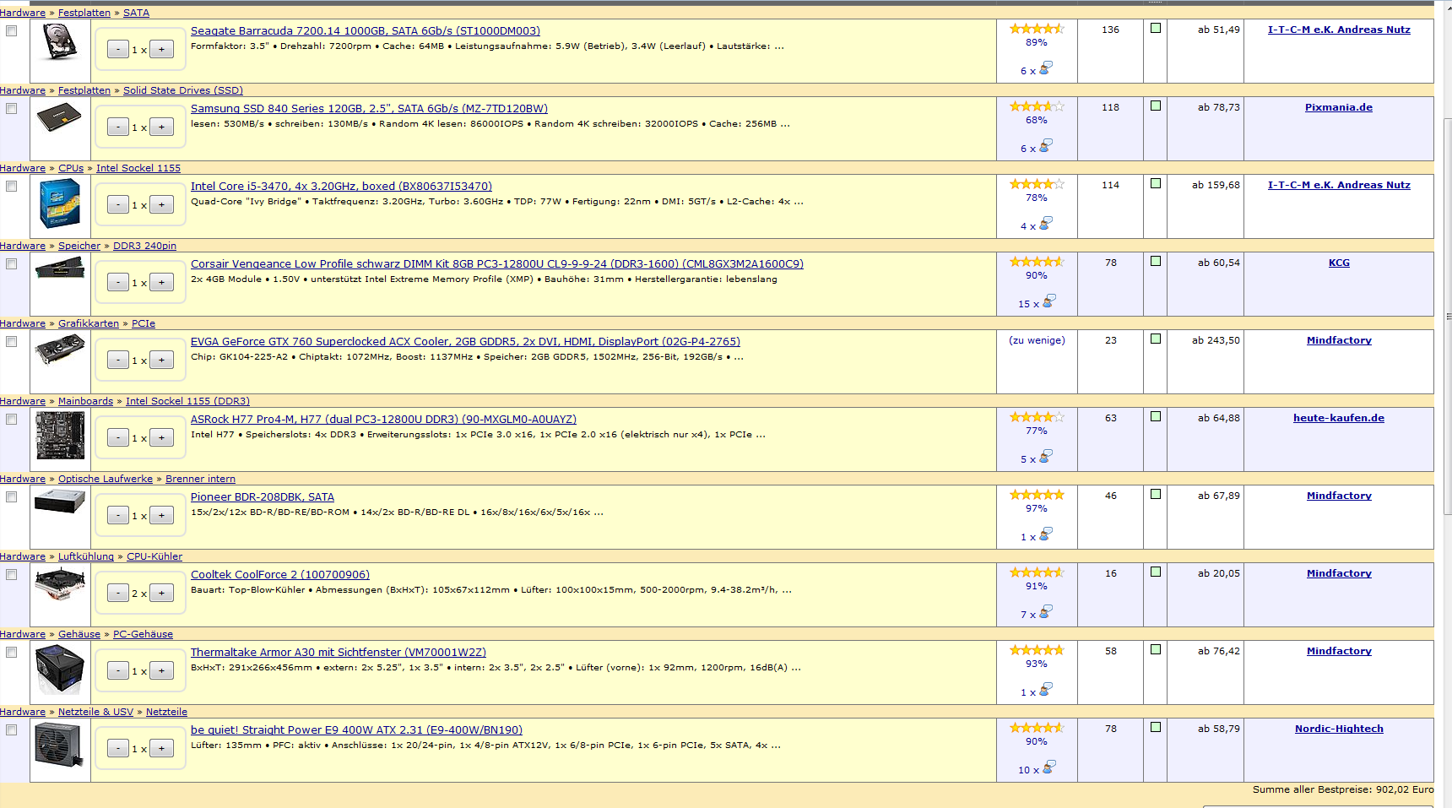Increase quantity of Corsair Vengeance memory kit
This screenshot has width=1452, height=808.
click(161, 282)
